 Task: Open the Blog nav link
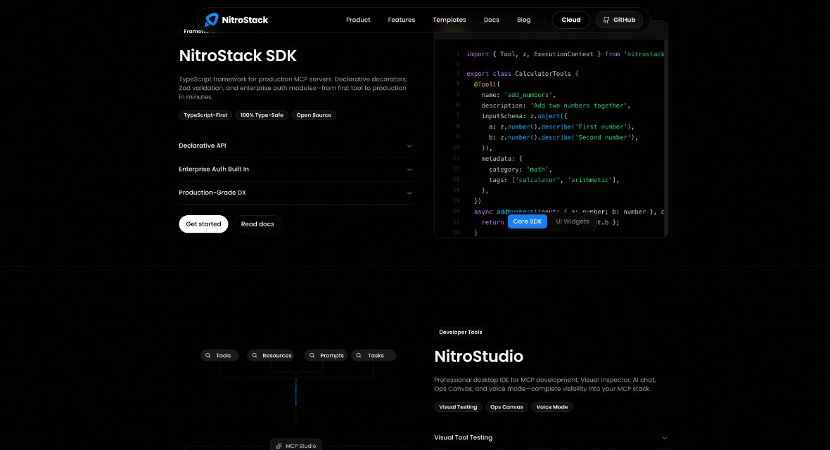(523, 20)
